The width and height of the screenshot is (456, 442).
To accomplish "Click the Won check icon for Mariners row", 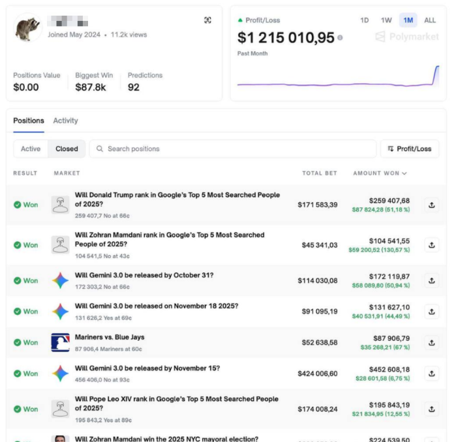I will (x=18, y=343).
